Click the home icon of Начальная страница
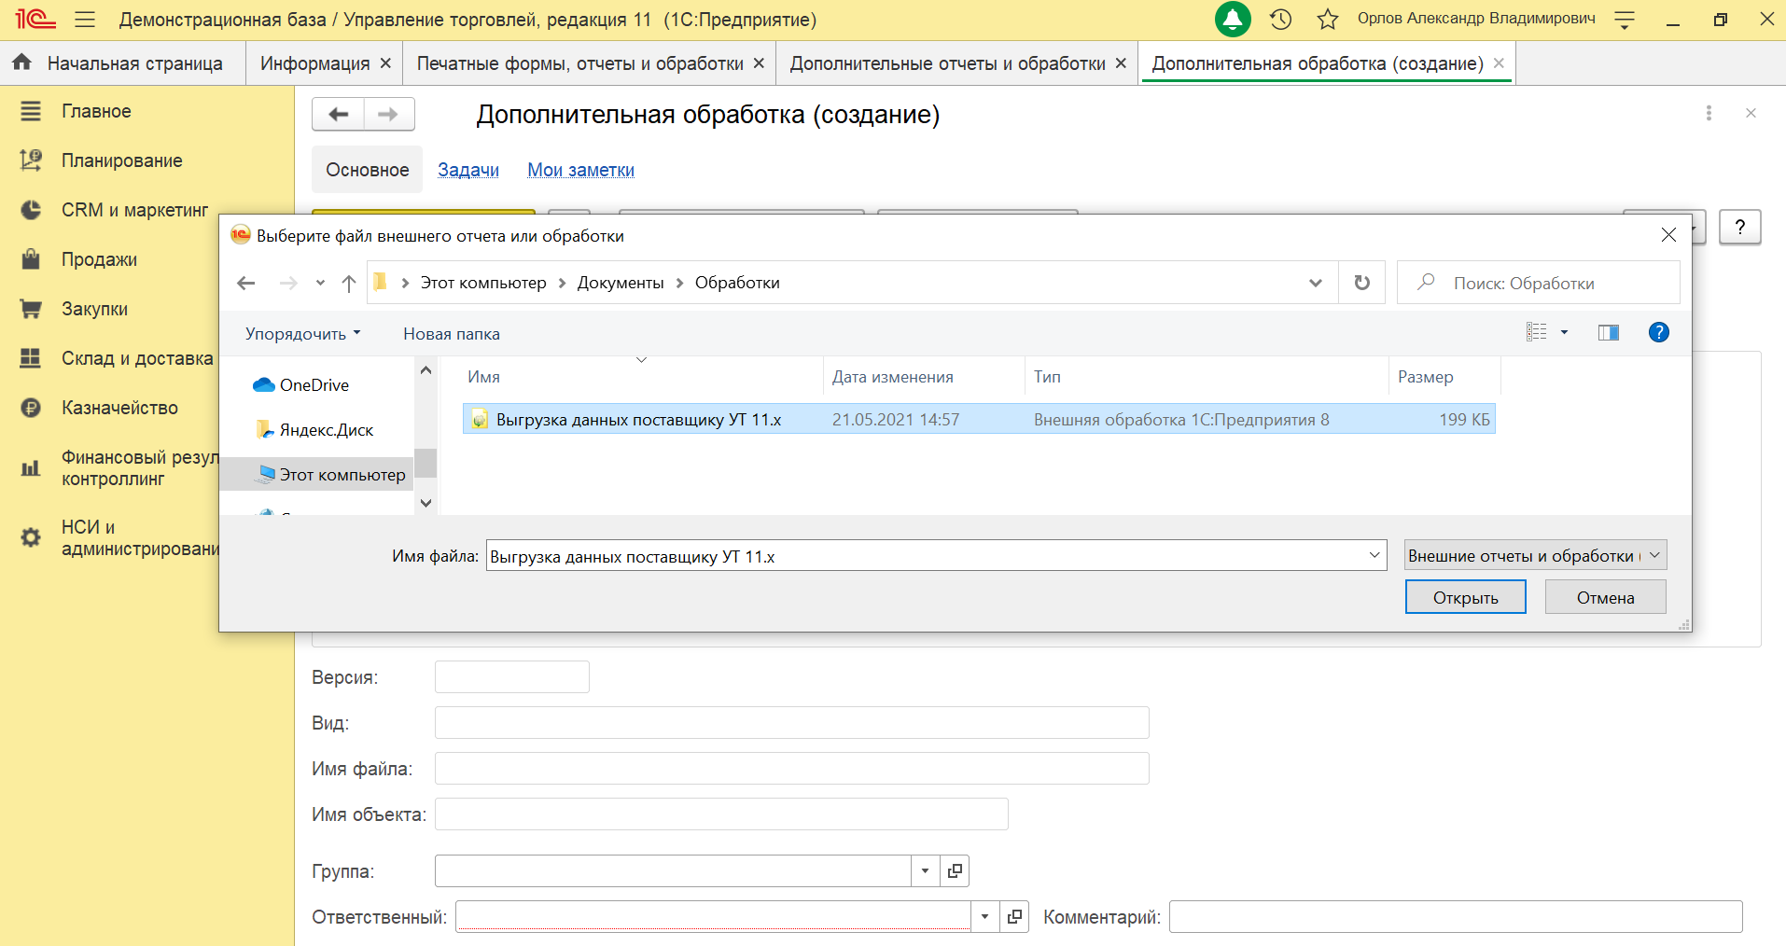Viewport: 1786px width, 946px height. coord(22,63)
